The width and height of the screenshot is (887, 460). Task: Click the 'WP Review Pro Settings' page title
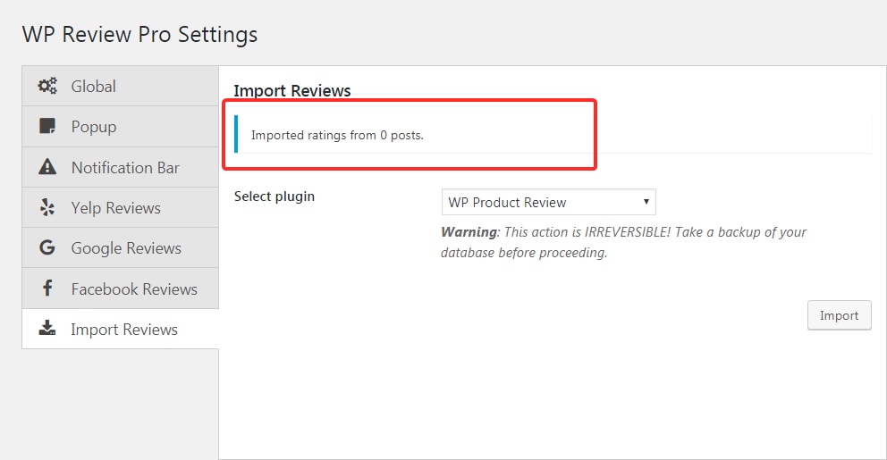point(139,35)
